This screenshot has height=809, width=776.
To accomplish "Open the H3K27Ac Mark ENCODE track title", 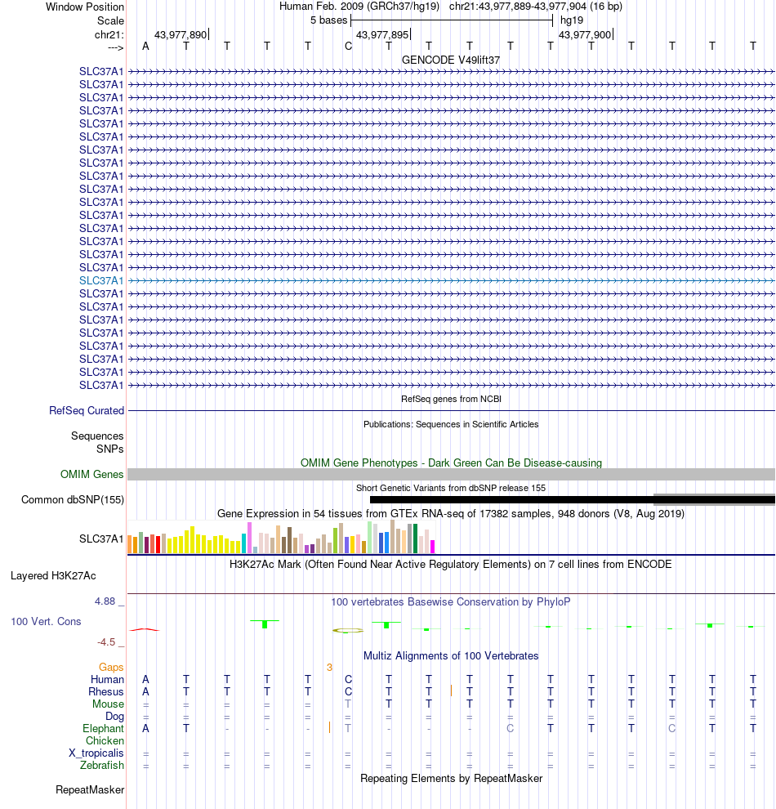I will 451,564.
